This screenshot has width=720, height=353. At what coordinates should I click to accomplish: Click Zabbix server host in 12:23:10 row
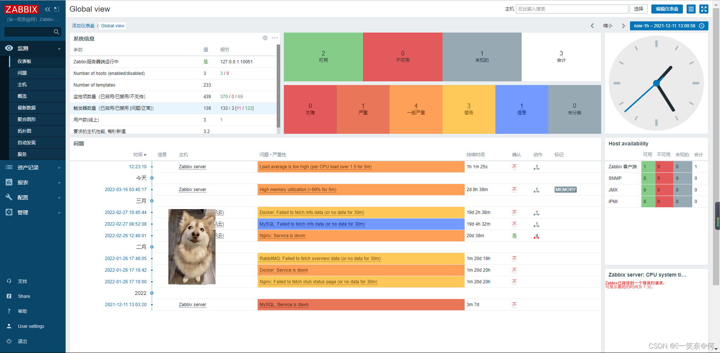[x=192, y=167]
